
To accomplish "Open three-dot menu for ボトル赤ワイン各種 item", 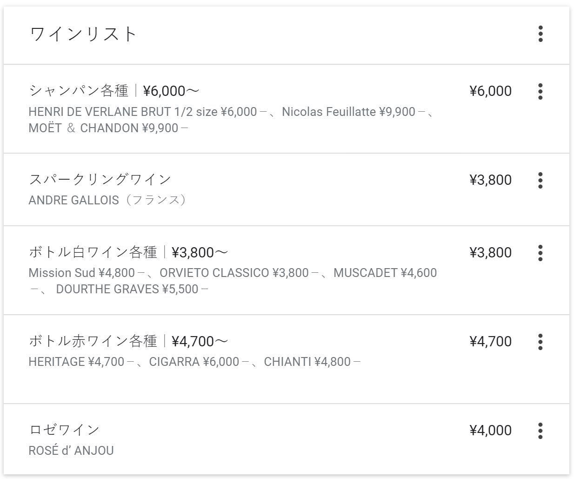I will click(x=540, y=342).
